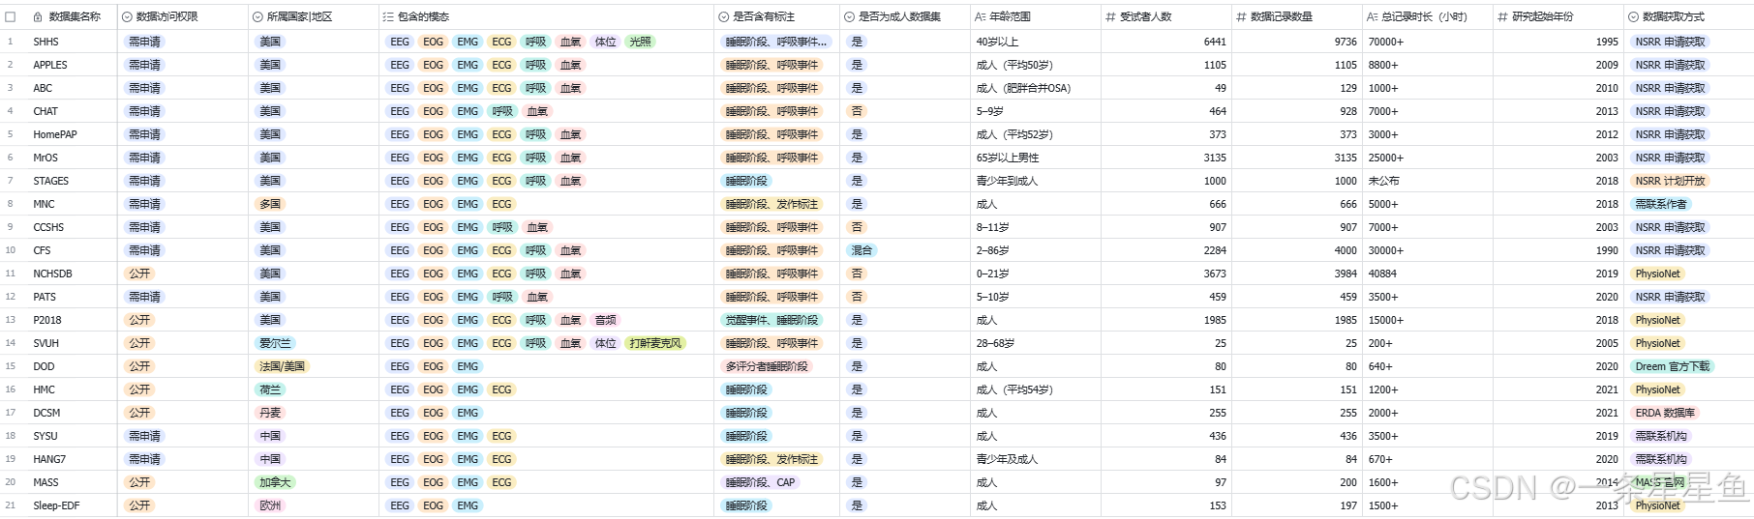Image resolution: width=1754 pixels, height=519 pixels.
Task: Click the ECG tag in the HMC row
Action: 501,389
